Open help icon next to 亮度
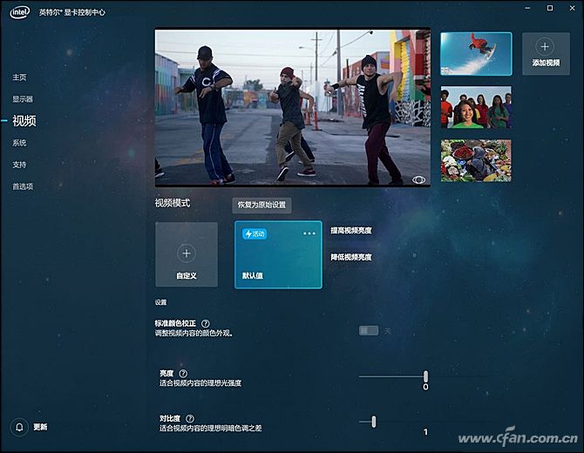 [183, 374]
